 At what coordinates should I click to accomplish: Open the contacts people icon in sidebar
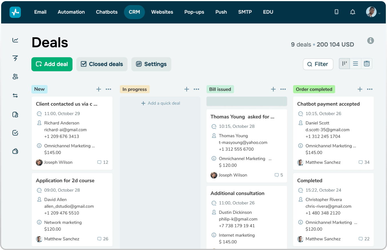pyautogui.click(x=15, y=76)
